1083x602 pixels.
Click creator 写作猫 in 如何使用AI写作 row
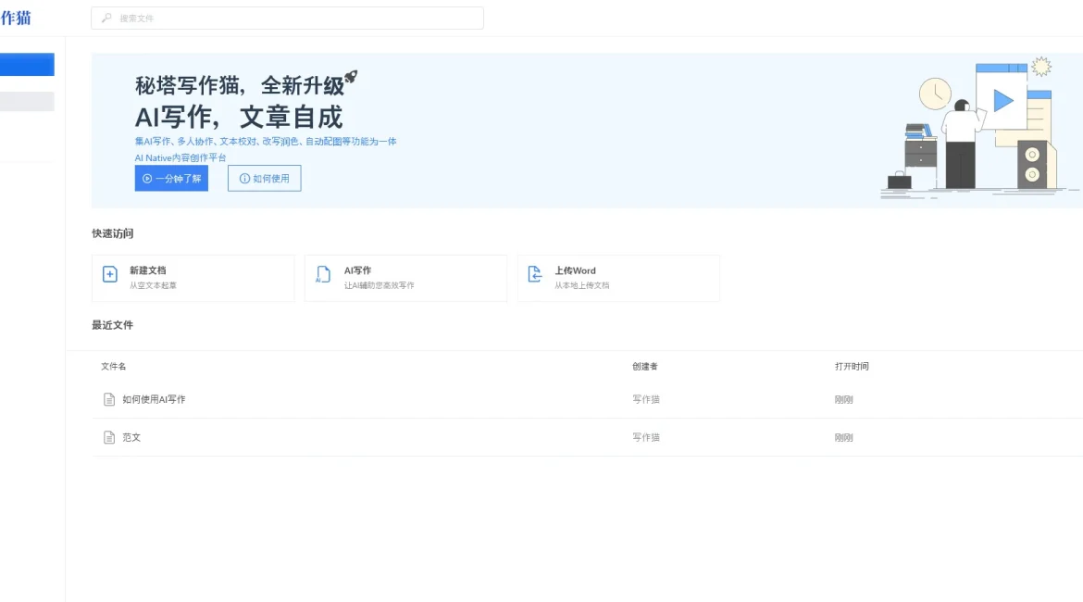click(646, 399)
